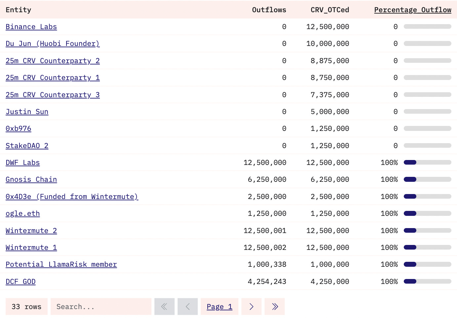Open the Wintermute 2 link
457x318 pixels.
point(31,231)
